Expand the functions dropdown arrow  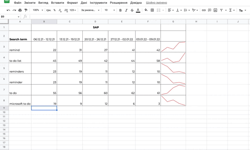point(234,10)
